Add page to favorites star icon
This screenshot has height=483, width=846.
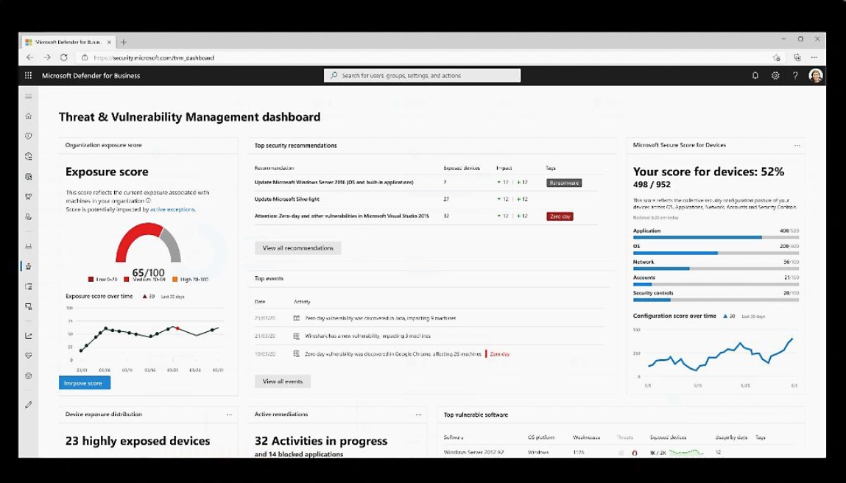click(776, 57)
